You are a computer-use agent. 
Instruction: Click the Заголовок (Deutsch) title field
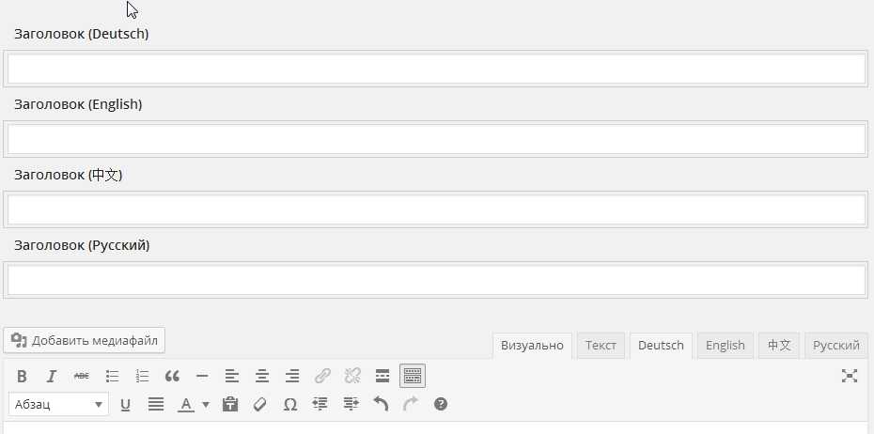[x=436, y=69]
